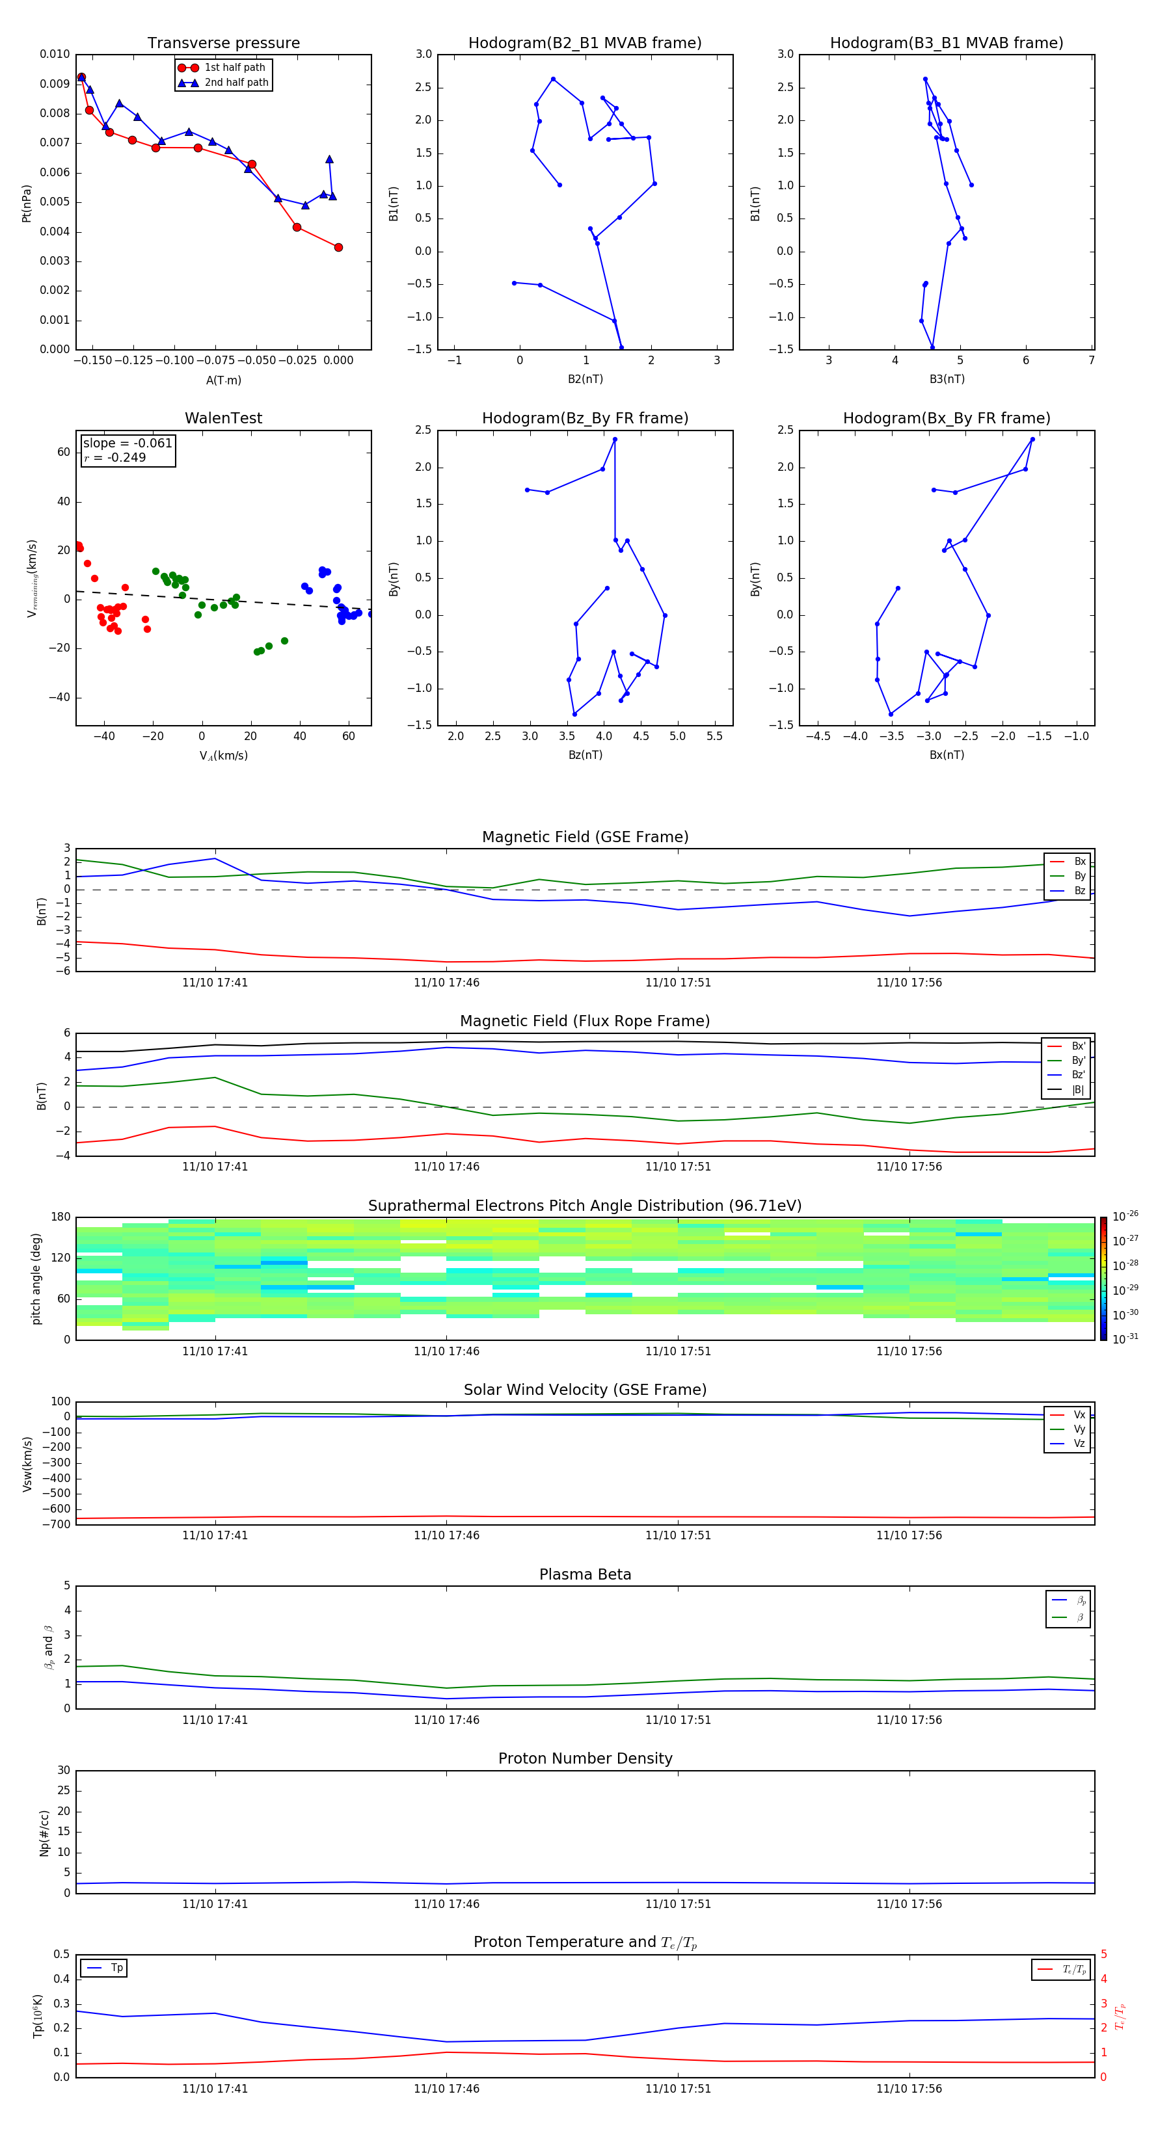Screen dimensions: 1171x2146
Task: Click the "Vsw(km/s)" y-axis label
Action: (x=27, y=1464)
